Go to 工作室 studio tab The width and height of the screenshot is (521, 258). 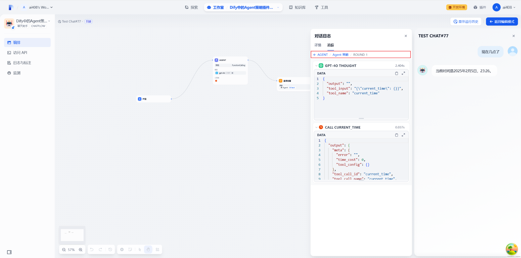(x=216, y=7)
